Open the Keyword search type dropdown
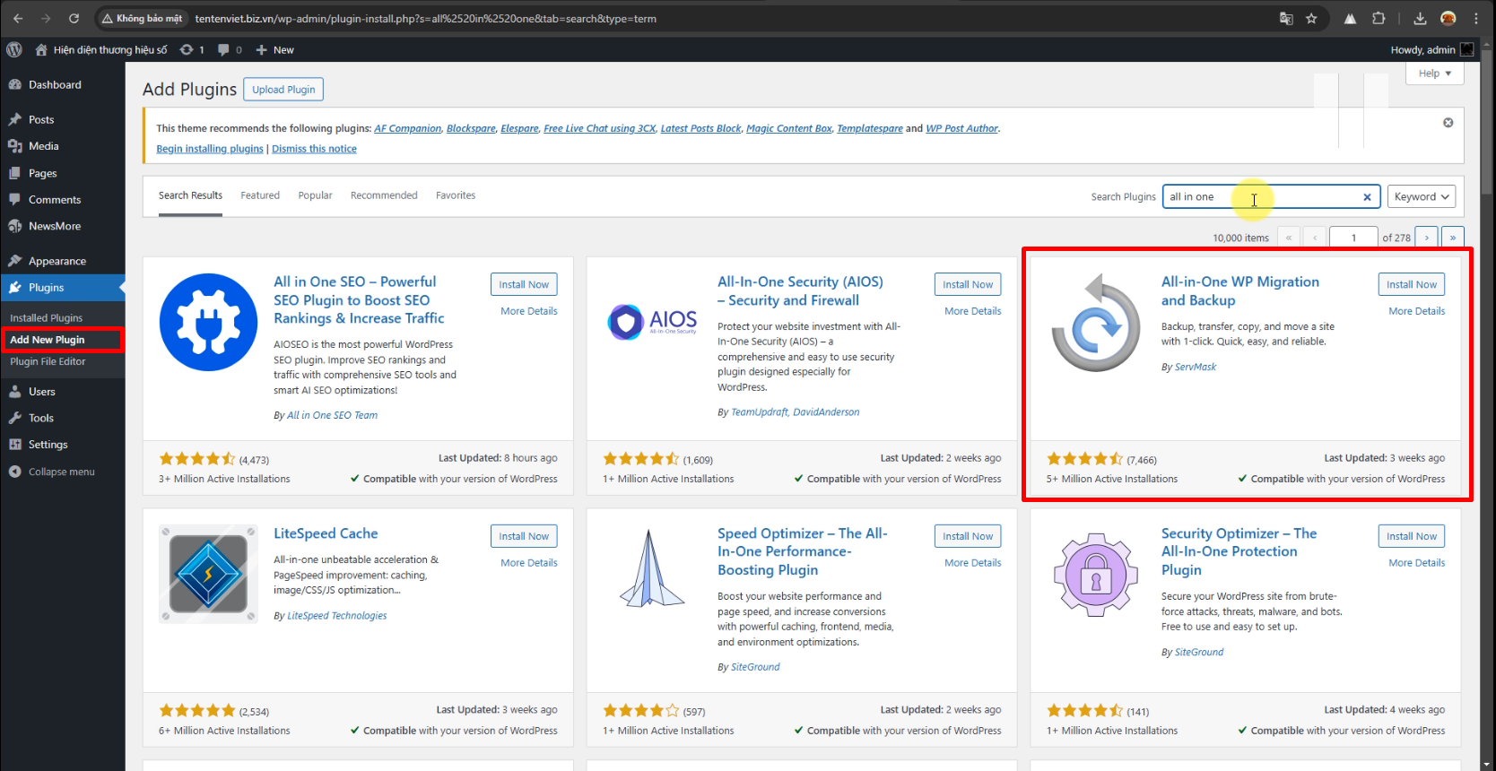 pyautogui.click(x=1422, y=197)
